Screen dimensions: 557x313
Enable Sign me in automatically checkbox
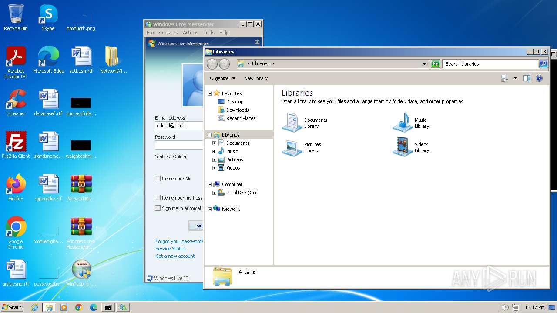tap(158, 208)
